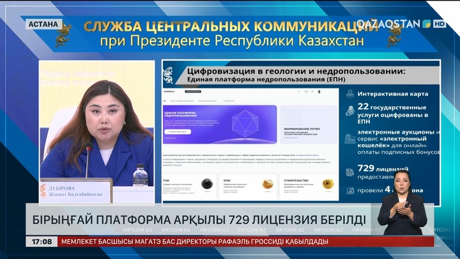Click 'Цифровизация в геологии и недропользовании:' heading
Viewport: 460px width, 259px height.
[296, 71]
